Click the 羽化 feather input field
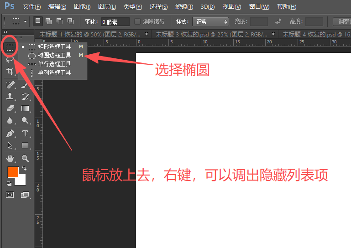Image resolution: width=351 pixels, height=248 pixels. coord(115,21)
